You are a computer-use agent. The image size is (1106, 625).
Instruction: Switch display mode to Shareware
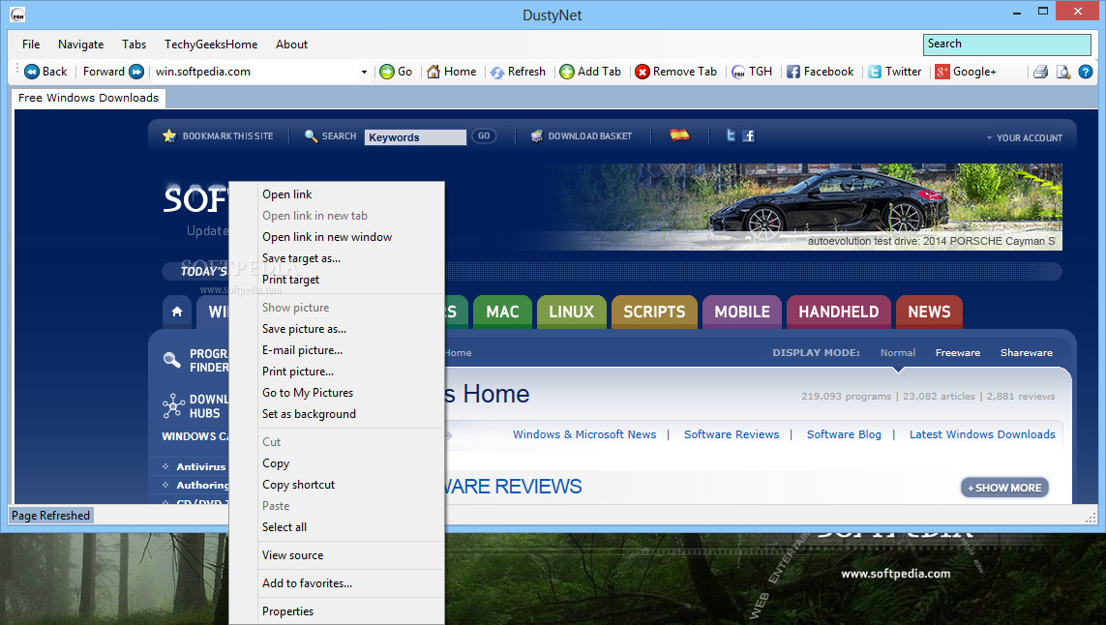tap(1027, 353)
